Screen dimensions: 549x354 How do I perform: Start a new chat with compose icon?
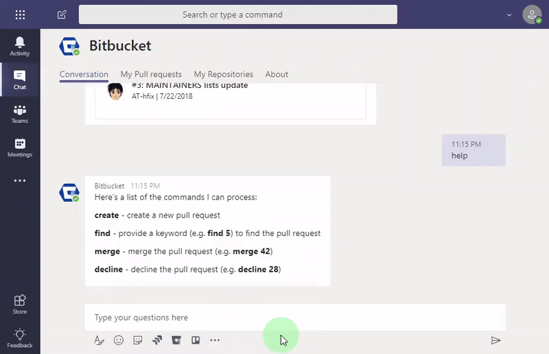tap(62, 14)
